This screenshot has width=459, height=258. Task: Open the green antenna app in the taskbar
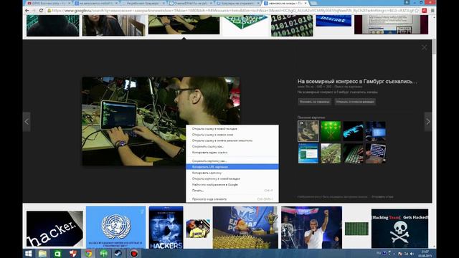[x=103, y=254]
